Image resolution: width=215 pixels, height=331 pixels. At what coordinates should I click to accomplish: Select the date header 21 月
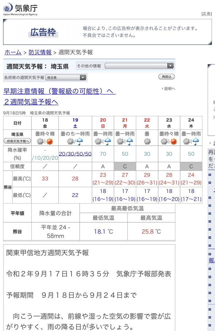[125, 123]
